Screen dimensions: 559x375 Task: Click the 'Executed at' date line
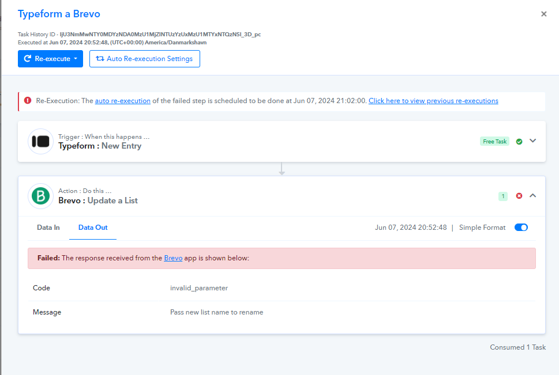coord(112,43)
